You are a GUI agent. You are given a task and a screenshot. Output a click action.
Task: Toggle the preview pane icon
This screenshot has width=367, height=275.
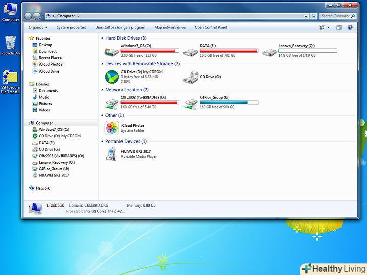point(339,27)
